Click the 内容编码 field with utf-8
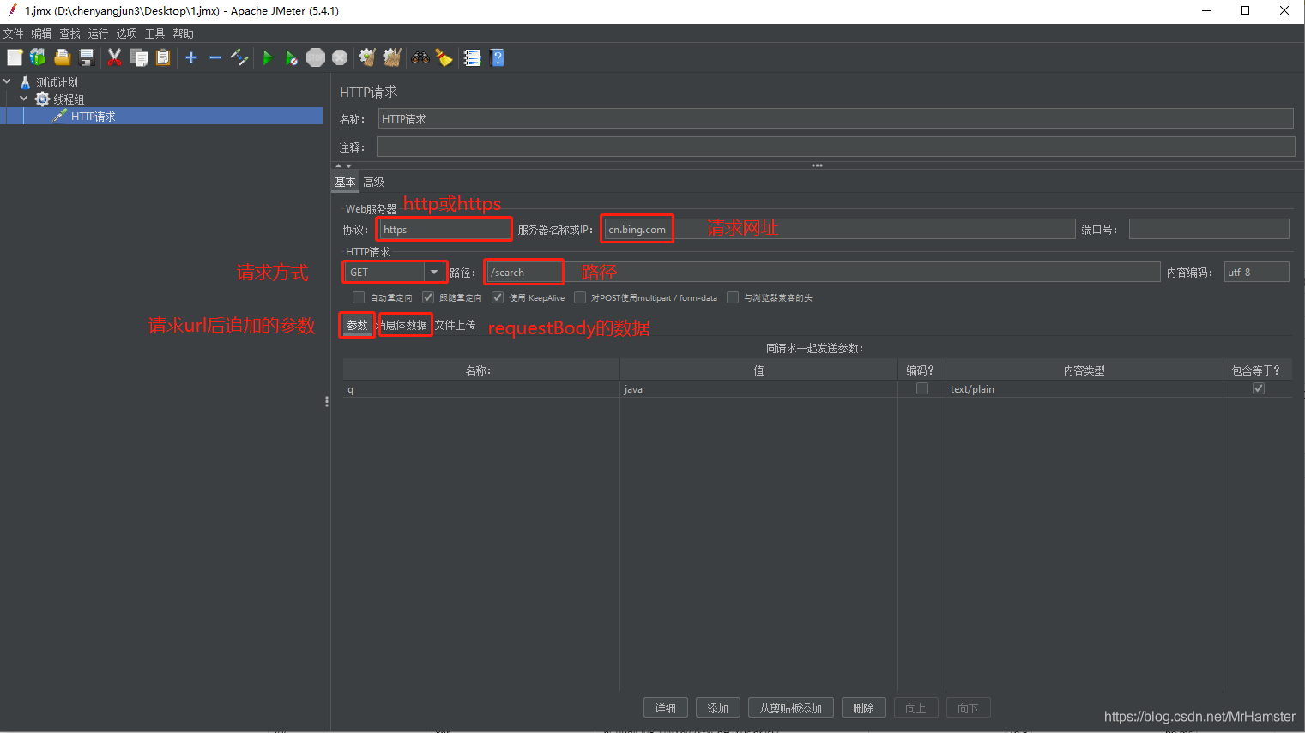This screenshot has width=1305, height=733. pyautogui.click(x=1256, y=272)
